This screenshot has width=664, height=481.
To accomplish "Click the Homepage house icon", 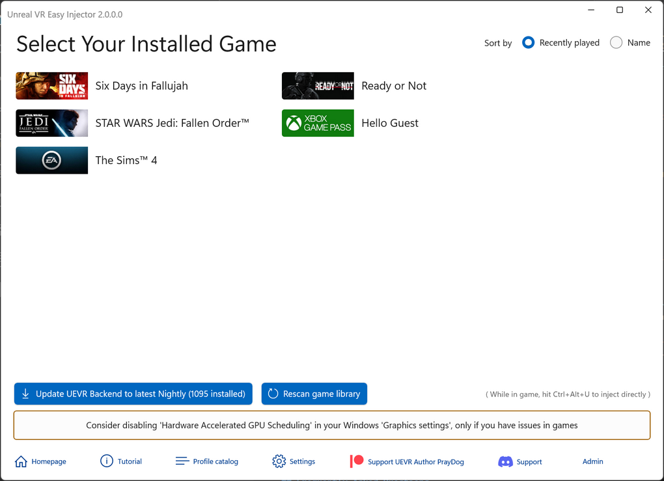I will (x=21, y=461).
